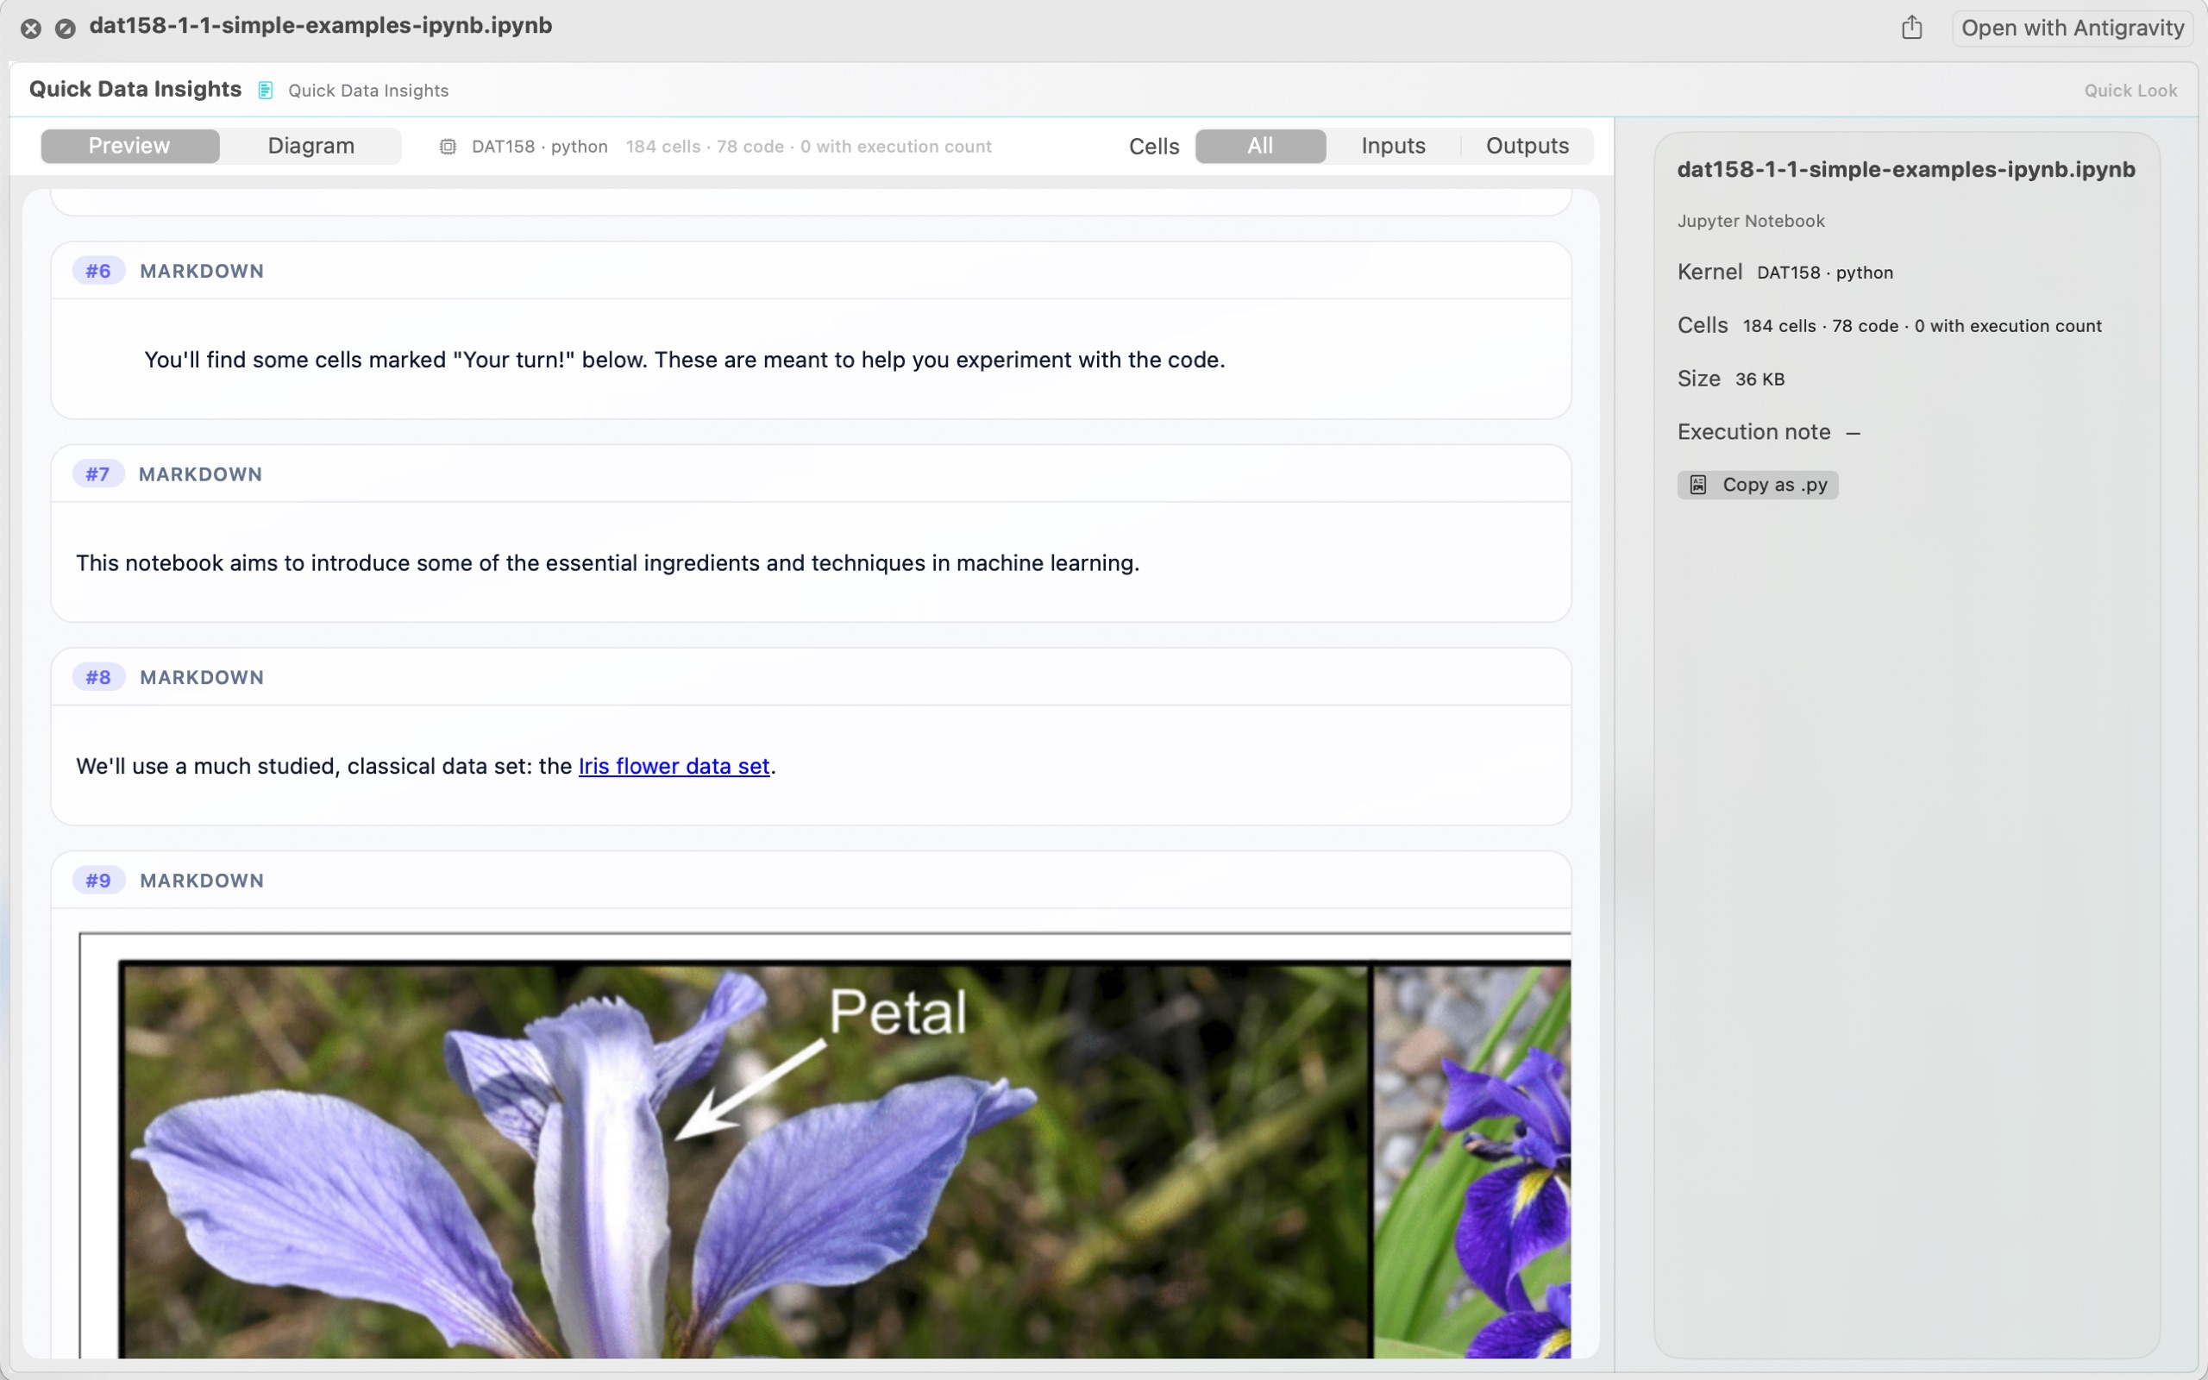Click Open with Antigravity button
The image size is (2208, 1380).
point(2072,28)
